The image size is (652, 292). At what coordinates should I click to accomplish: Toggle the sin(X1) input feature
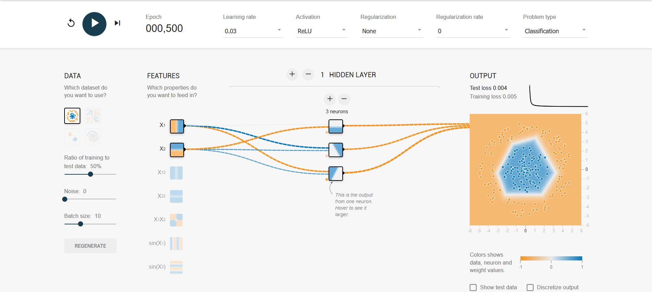176,244
